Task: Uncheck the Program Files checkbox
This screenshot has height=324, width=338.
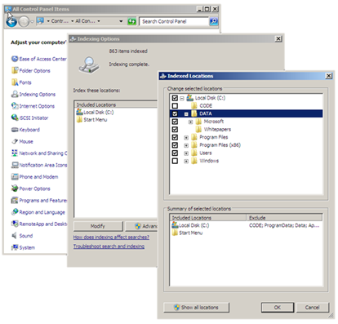Action: click(175, 137)
